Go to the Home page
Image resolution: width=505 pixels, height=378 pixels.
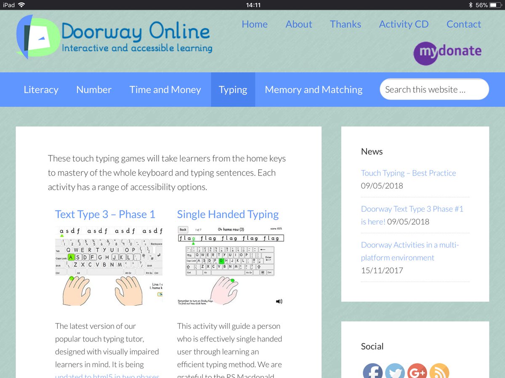[255, 24]
